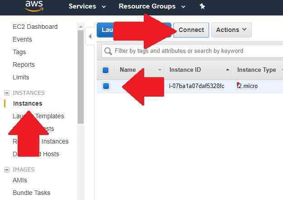Click the sidebar scrollbar thumb
Image resolution: width=283 pixels, height=200 pixels.
80,77
